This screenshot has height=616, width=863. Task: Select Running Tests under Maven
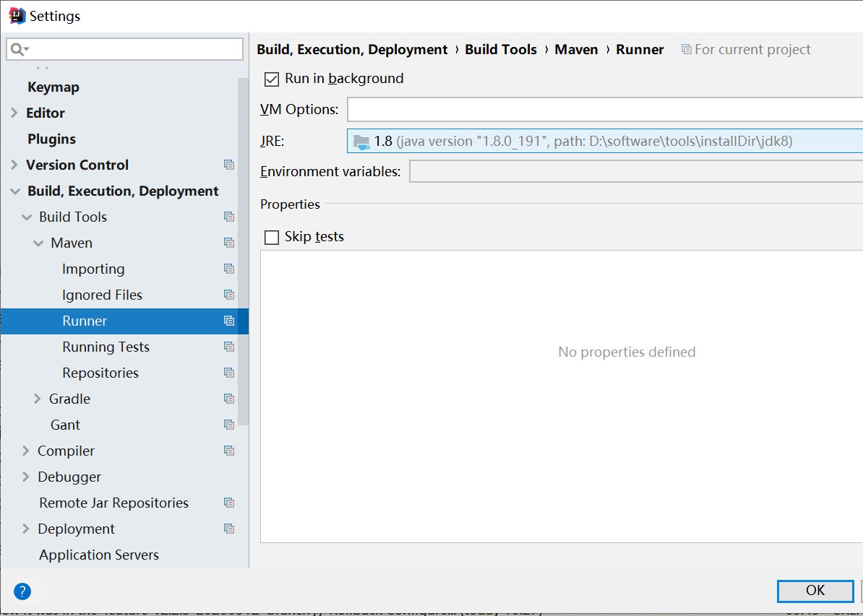[x=106, y=347]
